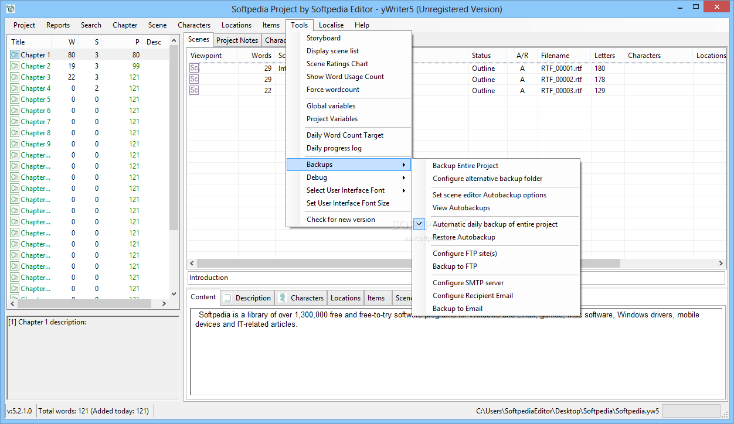This screenshot has width=734, height=424.
Task: Choose Configure Recipient Email
Action: pos(496,296)
